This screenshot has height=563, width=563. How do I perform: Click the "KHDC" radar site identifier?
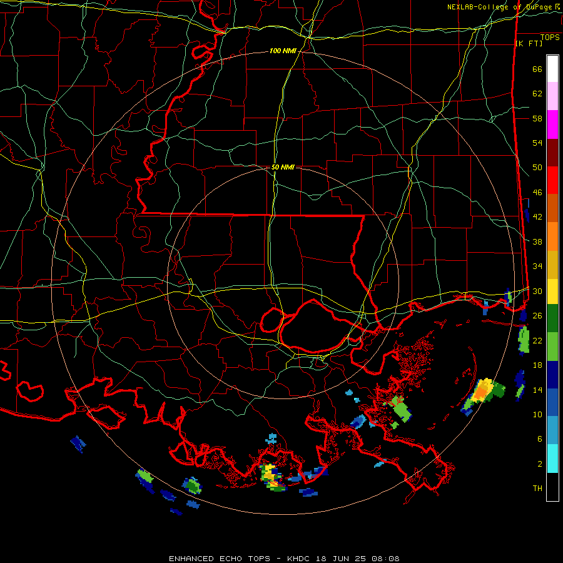click(x=299, y=559)
